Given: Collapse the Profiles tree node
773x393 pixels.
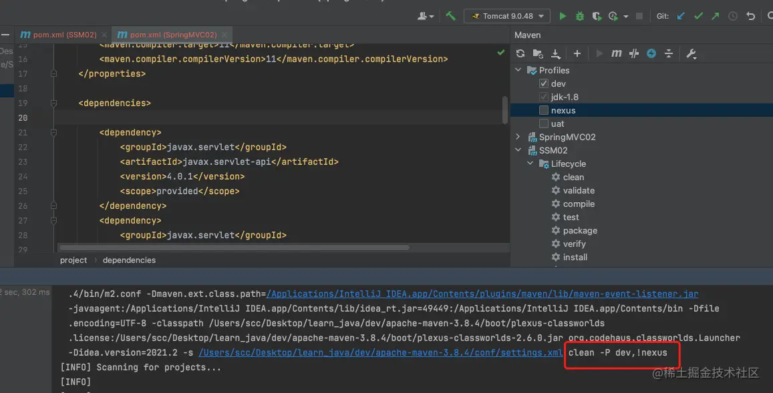Looking at the screenshot, I should [518, 70].
